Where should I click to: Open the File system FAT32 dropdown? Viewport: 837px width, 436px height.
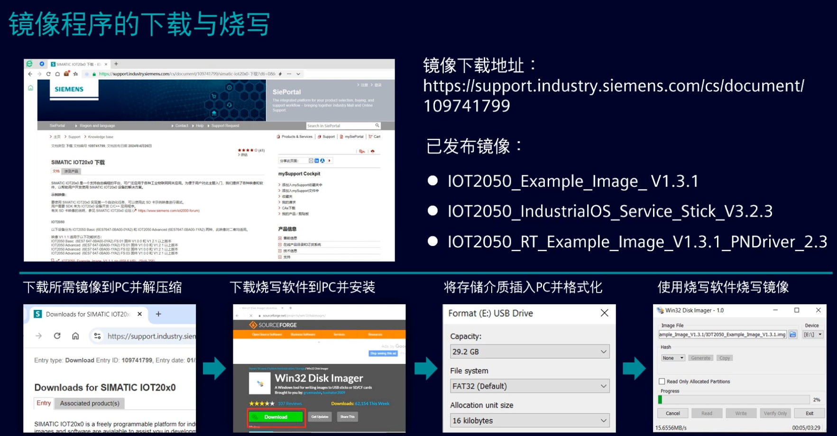530,386
